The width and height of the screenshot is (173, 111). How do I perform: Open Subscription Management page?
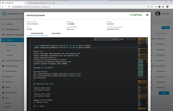point(14,35)
